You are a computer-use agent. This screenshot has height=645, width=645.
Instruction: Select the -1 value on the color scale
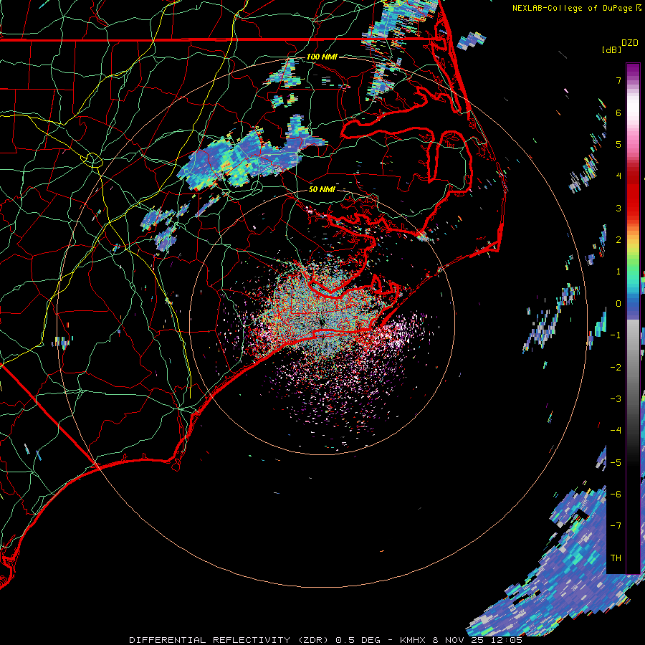616,335
